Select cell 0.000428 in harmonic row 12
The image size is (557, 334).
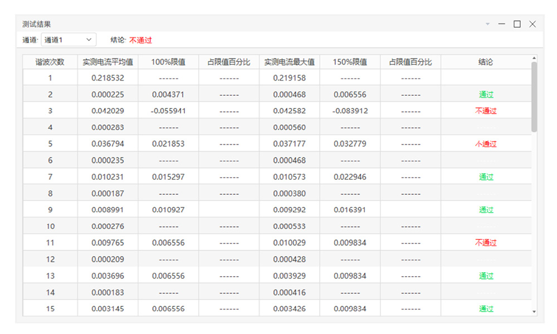pyautogui.click(x=290, y=259)
